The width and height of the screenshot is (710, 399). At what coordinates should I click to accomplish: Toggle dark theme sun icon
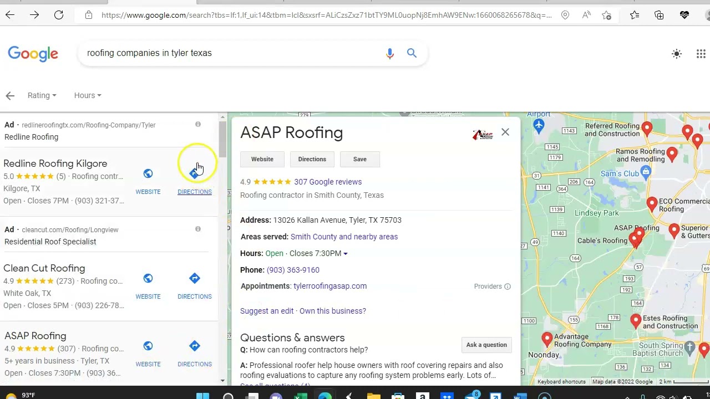tap(677, 54)
